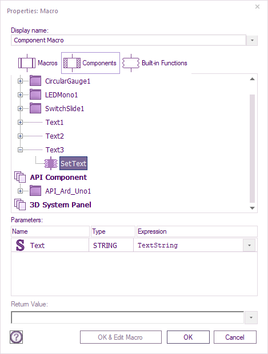
Task: Select the LEDMono1 tree item
Action: [61, 95]
